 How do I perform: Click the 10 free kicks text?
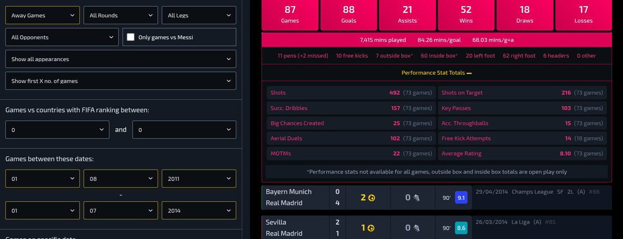(x=353, y=55)
